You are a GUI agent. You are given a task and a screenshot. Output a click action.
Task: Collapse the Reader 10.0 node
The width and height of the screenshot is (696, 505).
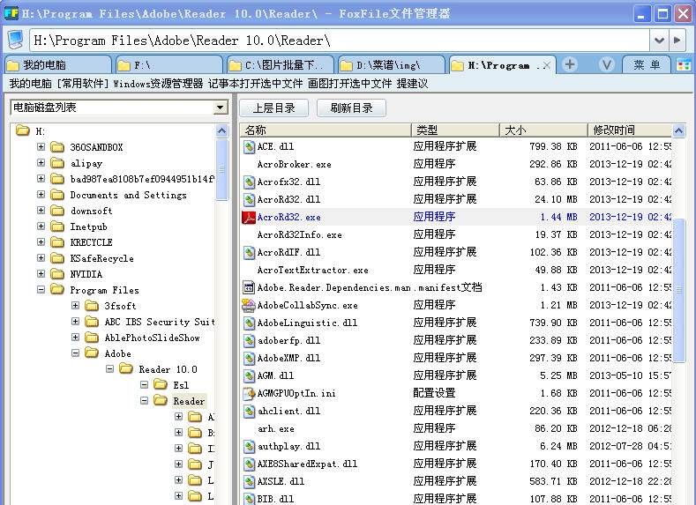coord(109,369)
